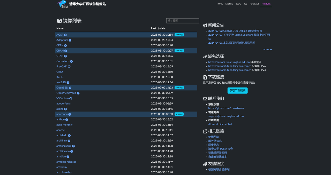Open CocoaPods help question mark icon
331x175 pixels.
pos(71,61)
